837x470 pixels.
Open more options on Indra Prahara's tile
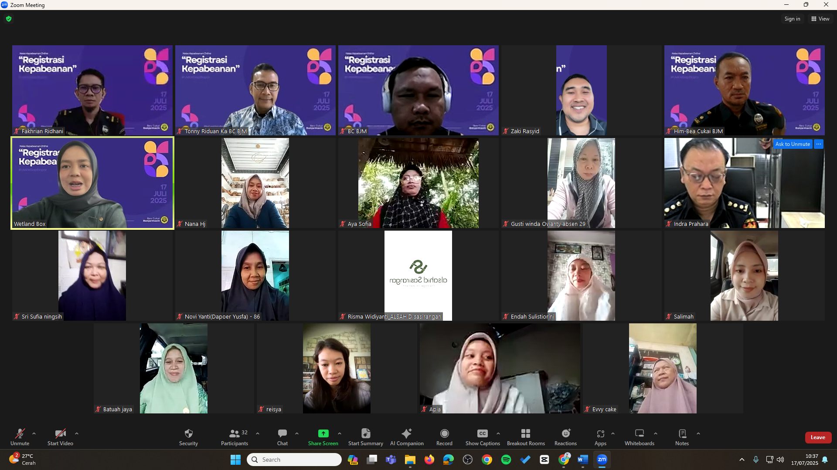818,144
